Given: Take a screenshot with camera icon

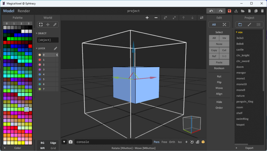Looking at the screenshot, I should coord(70,142).
